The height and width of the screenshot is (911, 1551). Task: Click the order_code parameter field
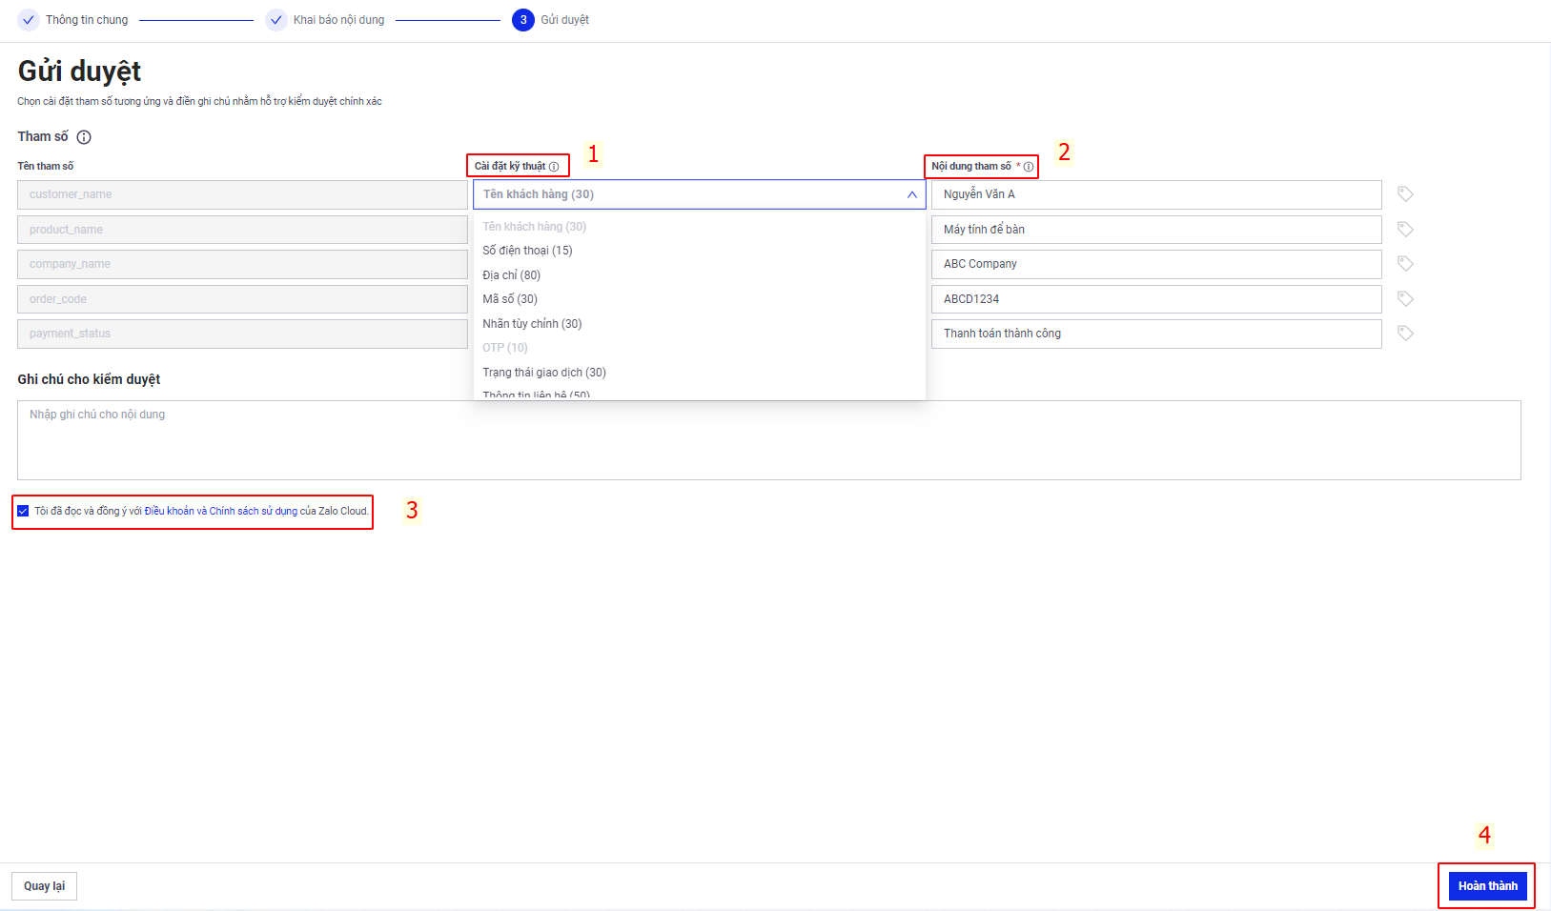tap(242, 299)
